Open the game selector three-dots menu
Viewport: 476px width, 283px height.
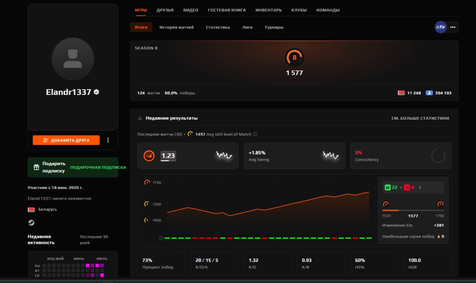[x=453, y=27]
